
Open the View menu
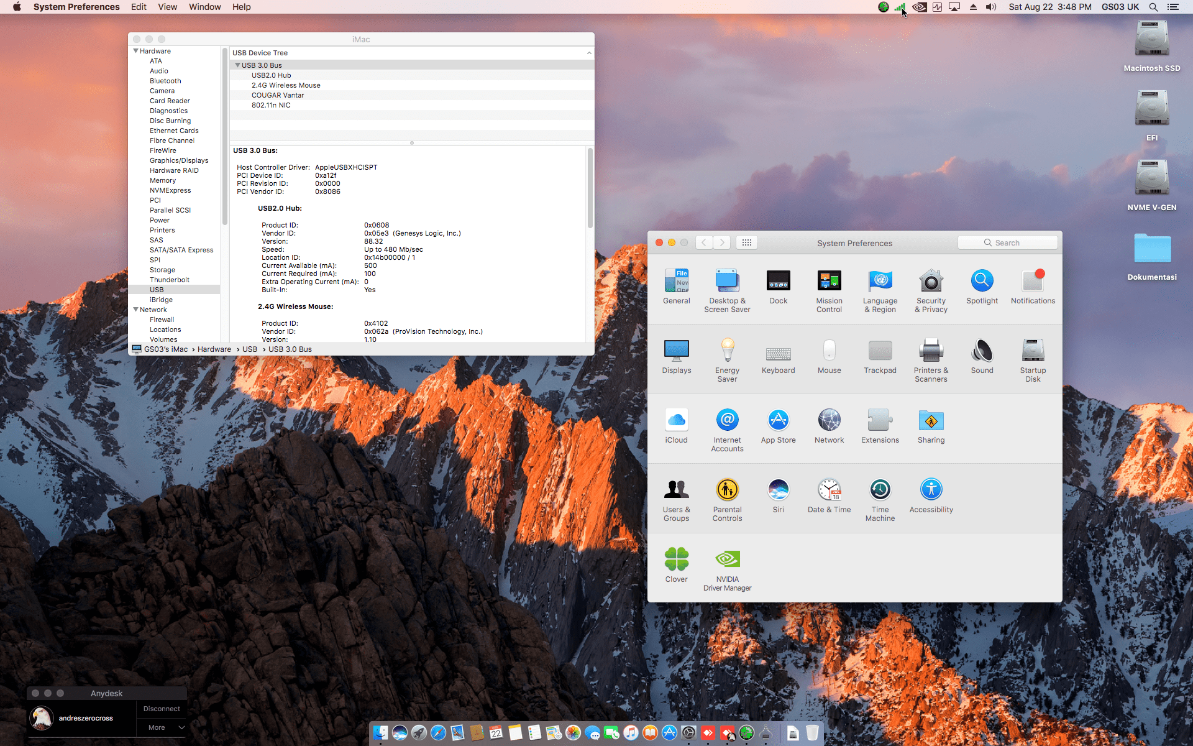click(167, 7)
